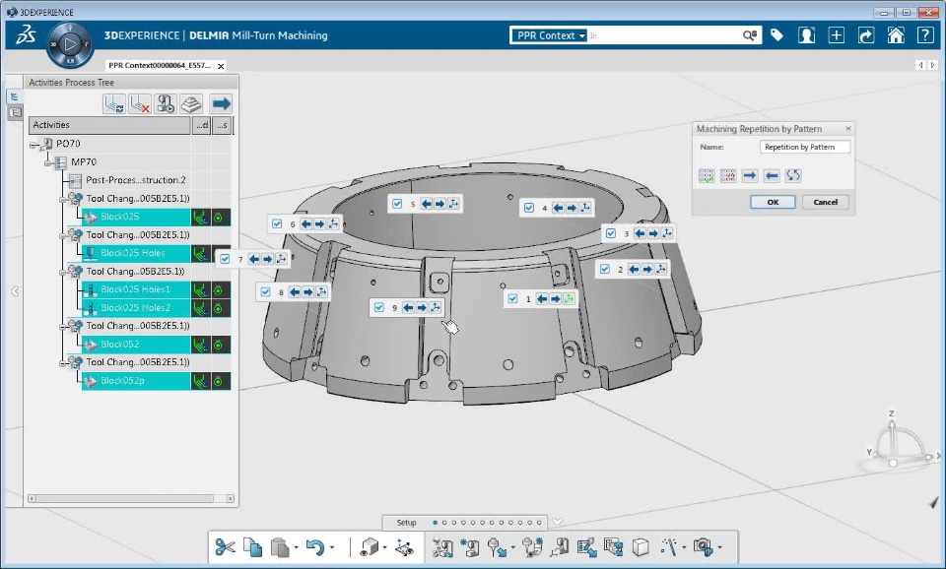The width and height of the screenshot is (946, 569).
Task: Close the Machining Repetition by Pattern dialog
Action: (x=848, y=128)
